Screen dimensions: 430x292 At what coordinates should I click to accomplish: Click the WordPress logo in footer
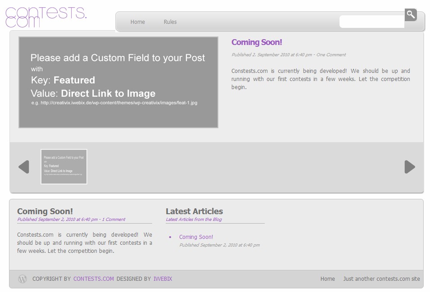click(x=23, y=279)
